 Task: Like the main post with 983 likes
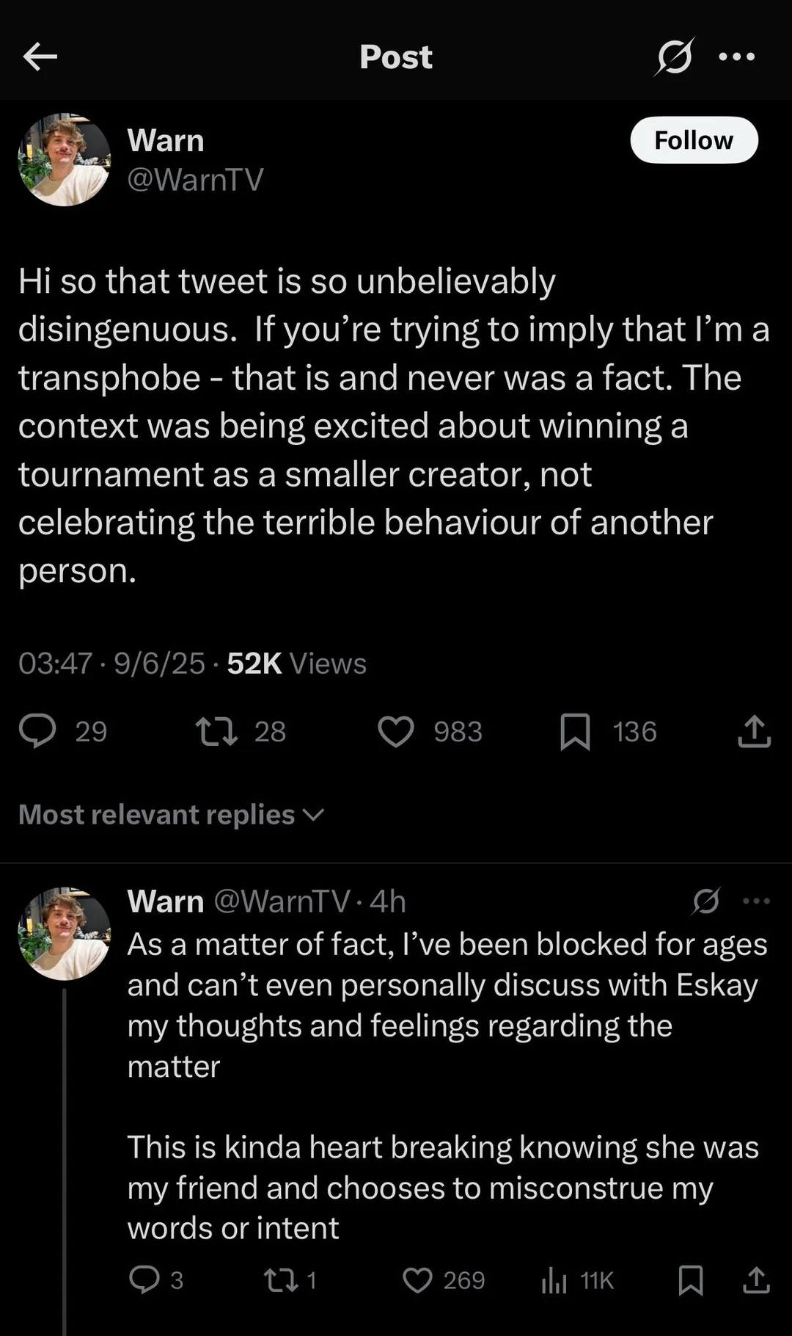click(x=396, y=731)
